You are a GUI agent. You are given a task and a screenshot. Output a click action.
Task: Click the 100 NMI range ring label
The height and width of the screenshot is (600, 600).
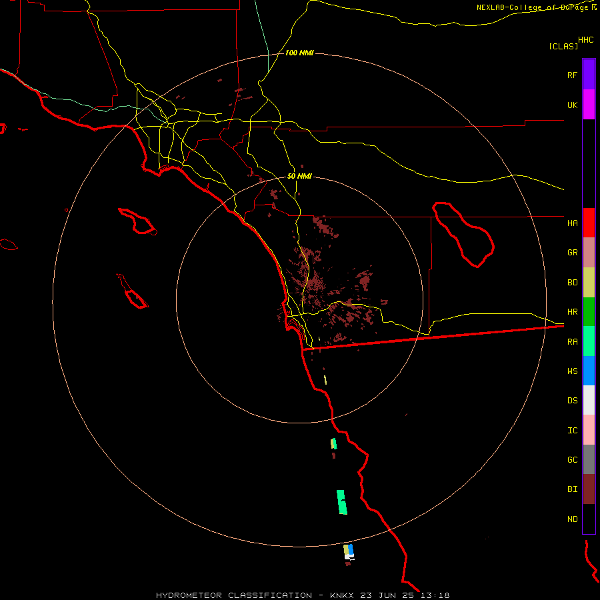(x=299, y=53)
